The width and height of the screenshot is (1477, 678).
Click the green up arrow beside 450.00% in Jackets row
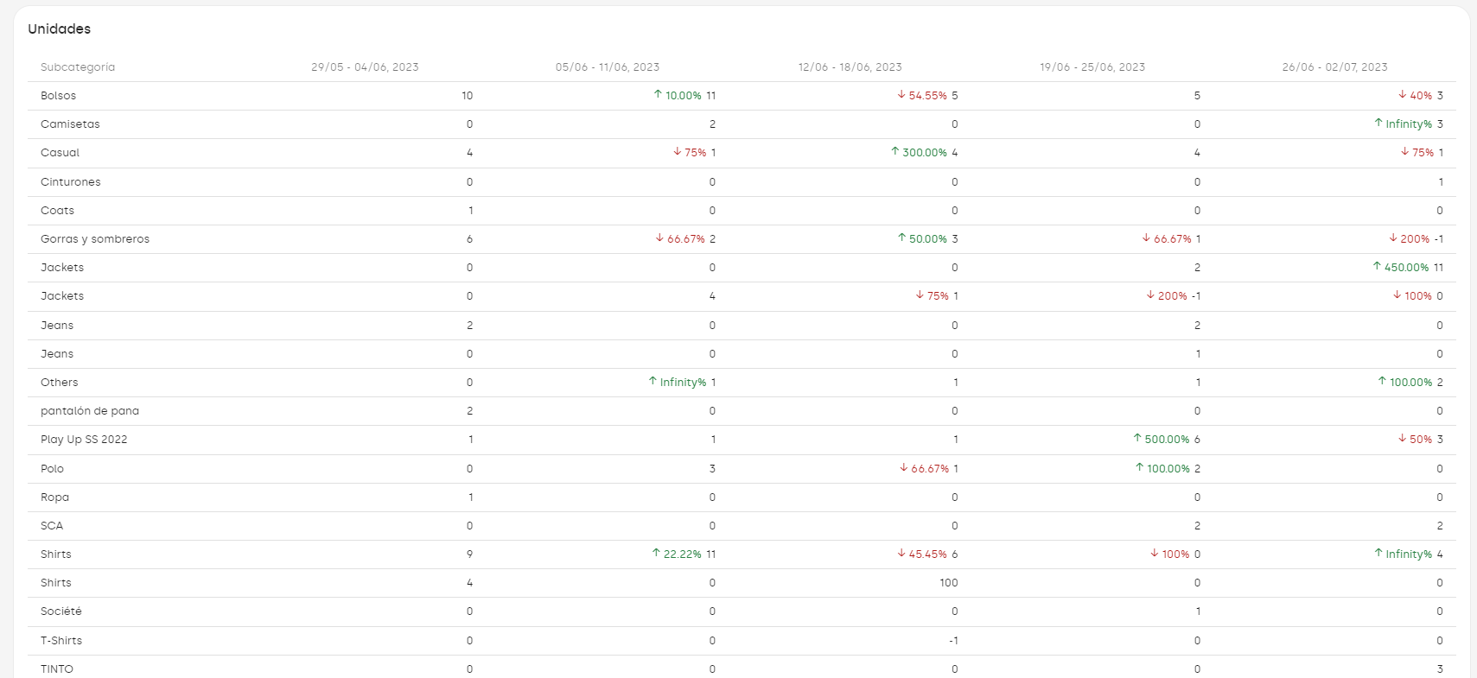pyautogui.click(x=1377, y=267)
